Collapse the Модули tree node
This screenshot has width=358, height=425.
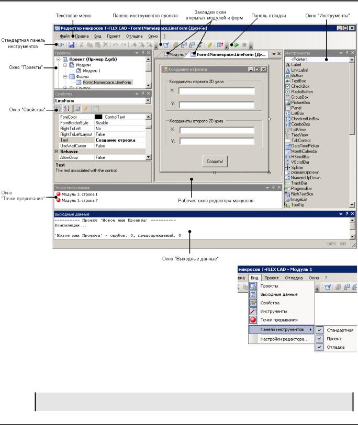click(65, 65)
